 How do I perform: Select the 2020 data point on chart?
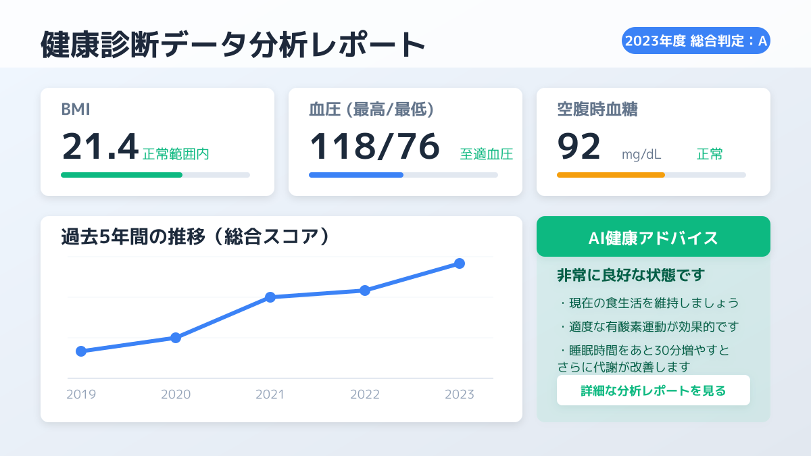(x=176, y=338)
